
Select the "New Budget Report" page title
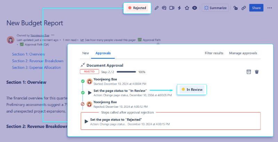click(35, 23)
